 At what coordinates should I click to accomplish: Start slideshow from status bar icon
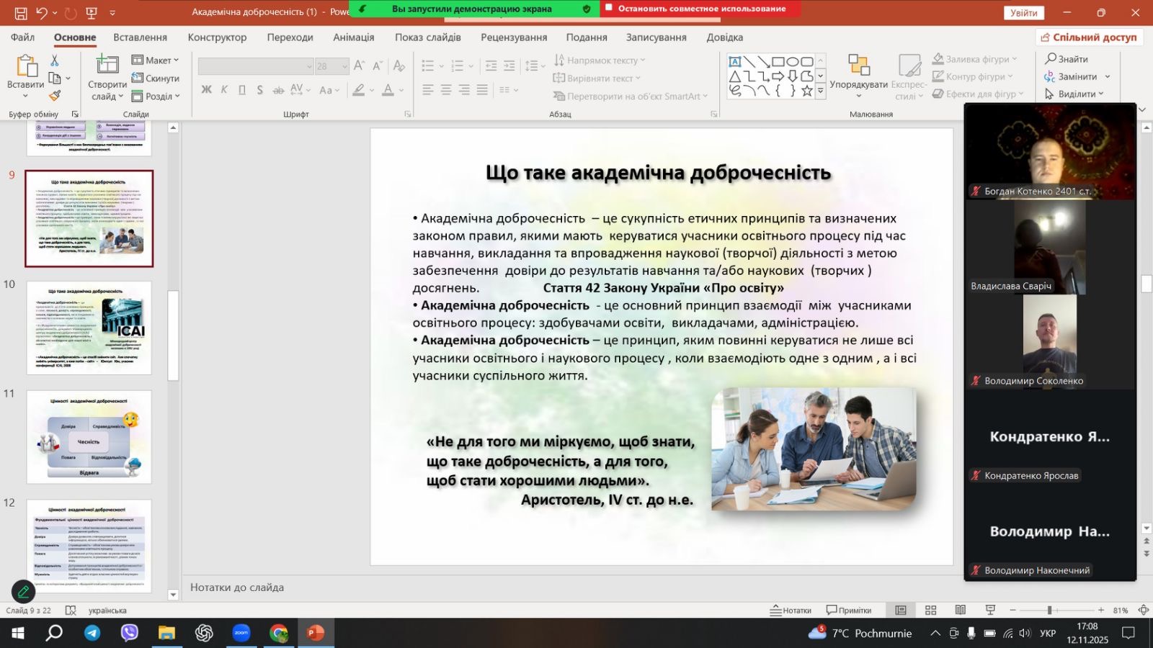click(x=990, y=610)
